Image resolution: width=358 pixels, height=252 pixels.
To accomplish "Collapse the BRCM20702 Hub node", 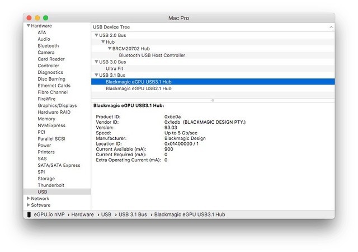I will pos(110,49).
